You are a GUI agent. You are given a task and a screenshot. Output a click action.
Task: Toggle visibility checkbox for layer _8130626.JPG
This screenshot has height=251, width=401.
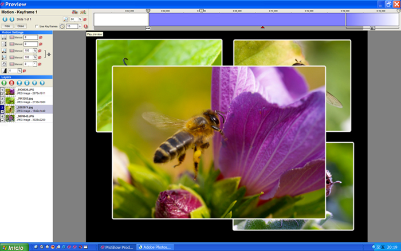[x=2, y=93]
